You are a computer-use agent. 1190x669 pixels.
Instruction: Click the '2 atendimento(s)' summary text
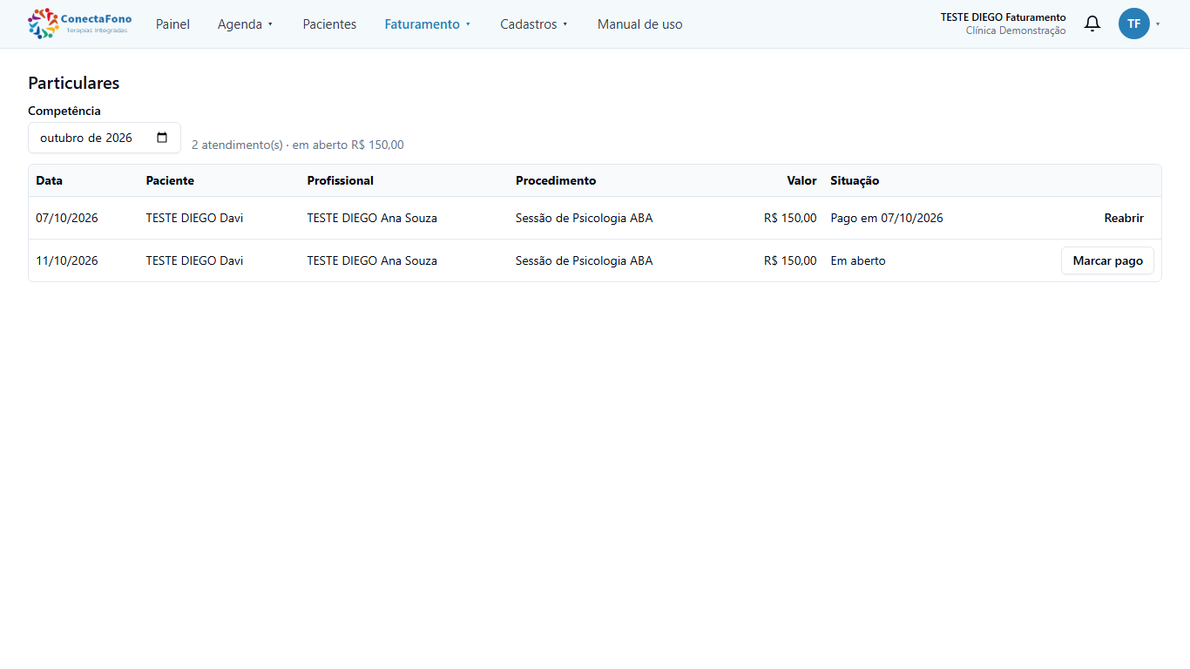click(237, 145)
